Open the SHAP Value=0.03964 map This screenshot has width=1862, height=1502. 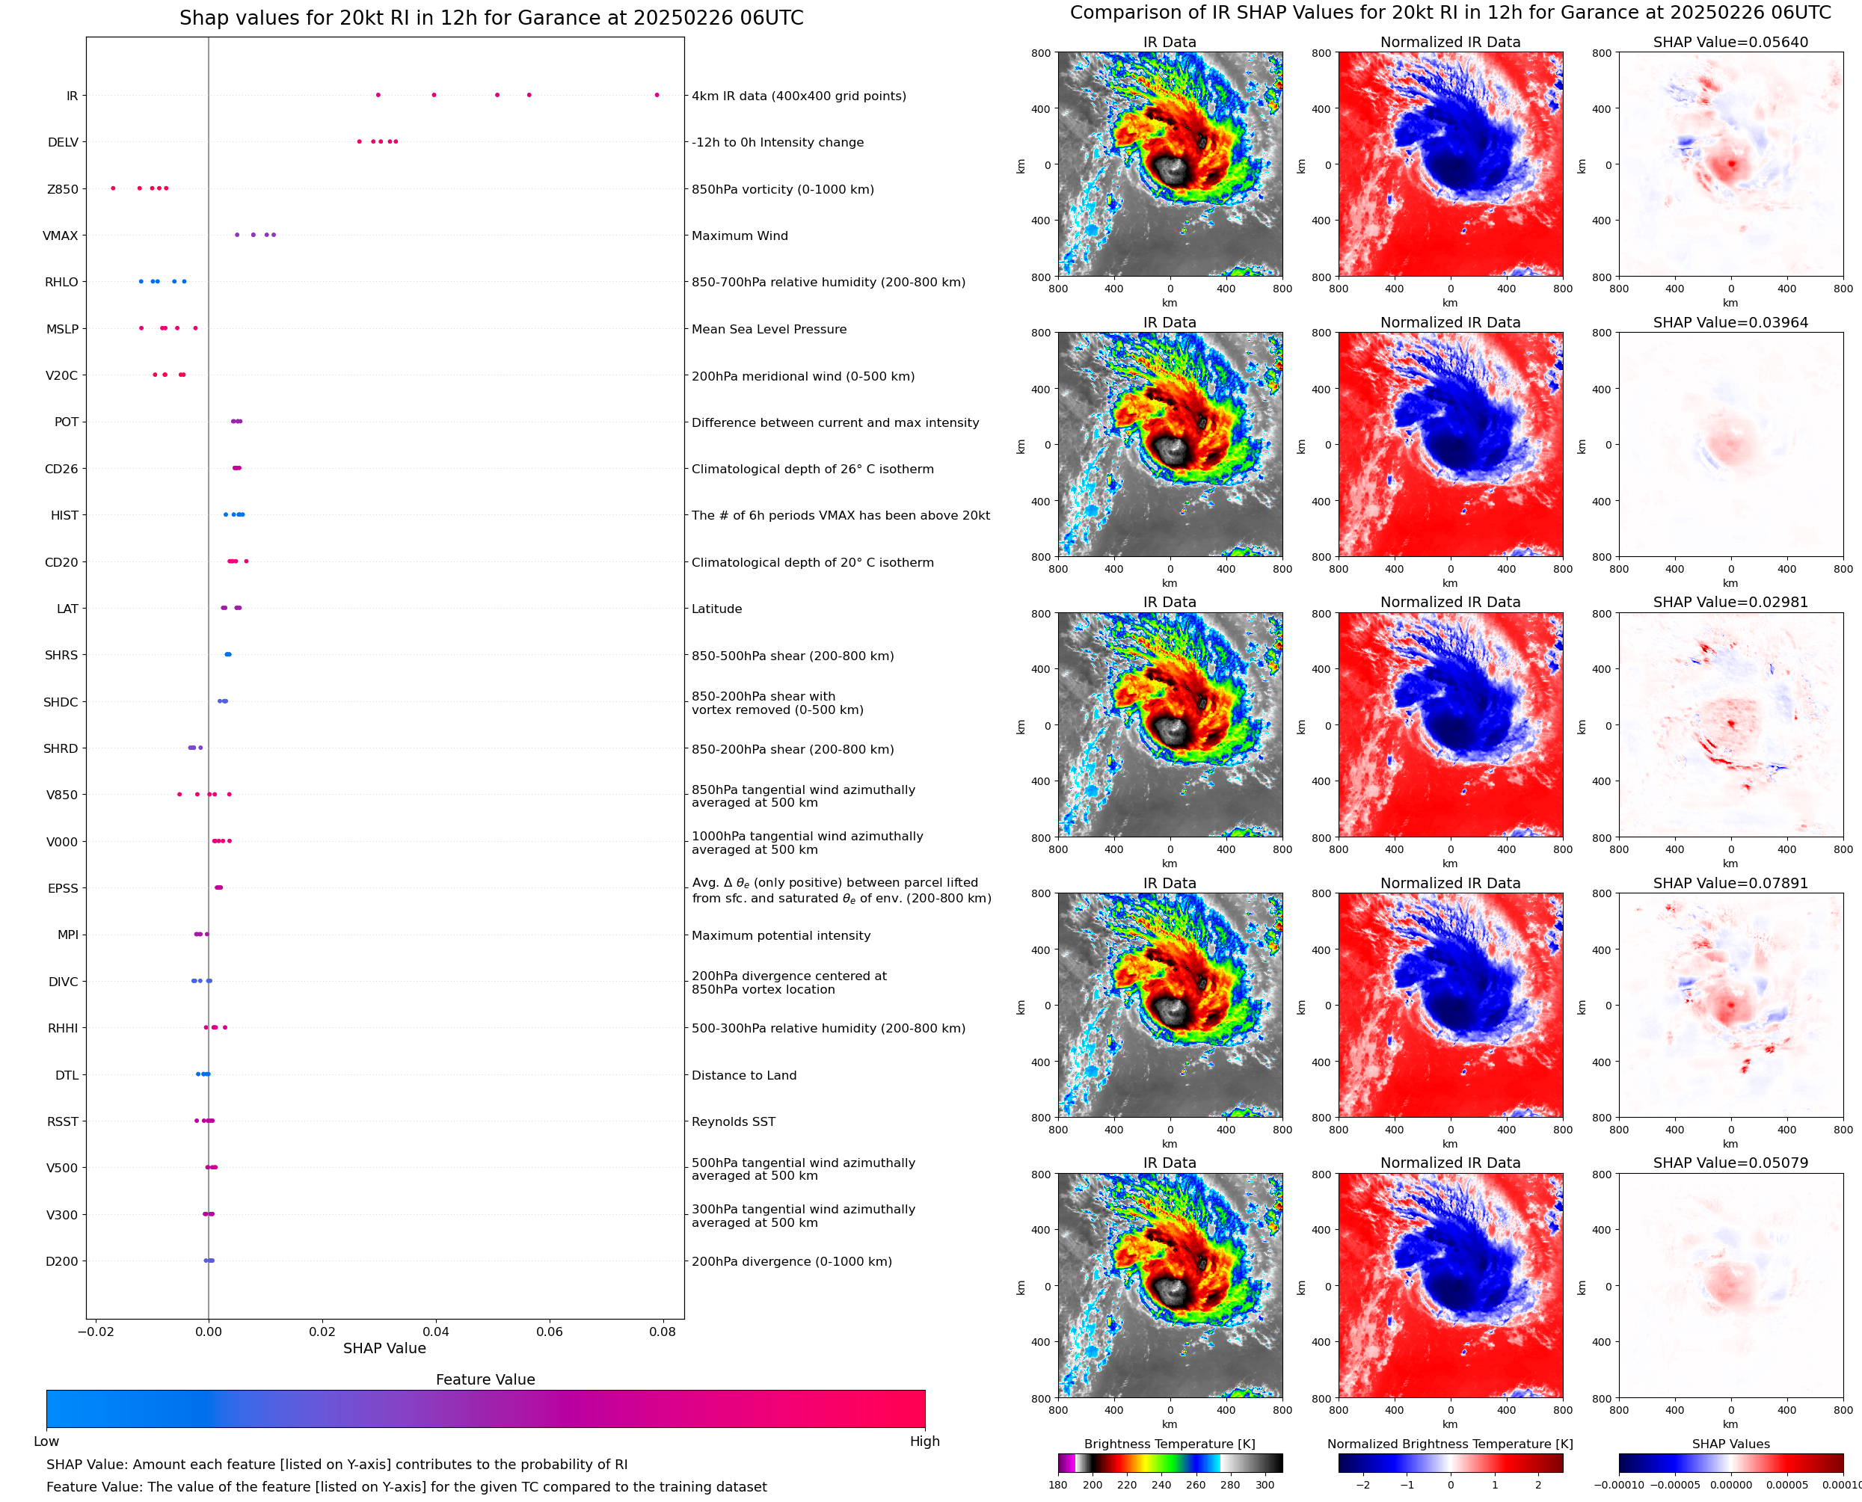(x=1730, y=445)
